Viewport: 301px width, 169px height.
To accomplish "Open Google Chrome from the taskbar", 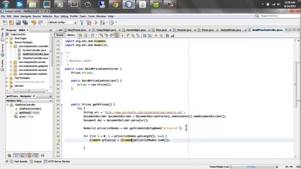I will click(x=115, y=4).
